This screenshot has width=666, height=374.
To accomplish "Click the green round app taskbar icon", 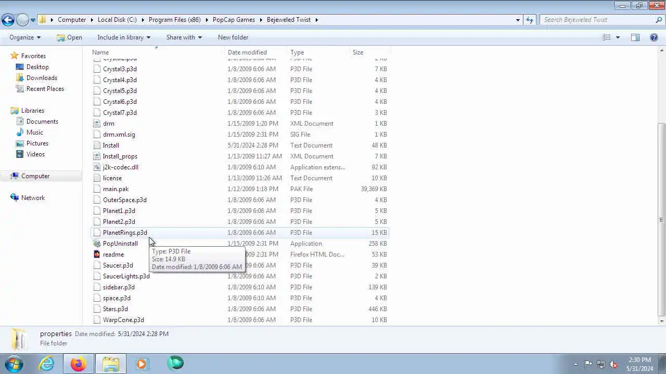I will click(x=175, y=364).
